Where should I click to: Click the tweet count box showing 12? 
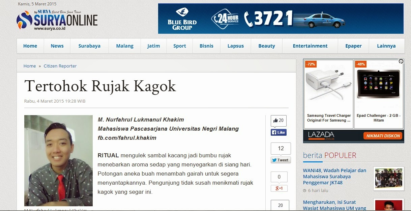[x=281, y=148]
